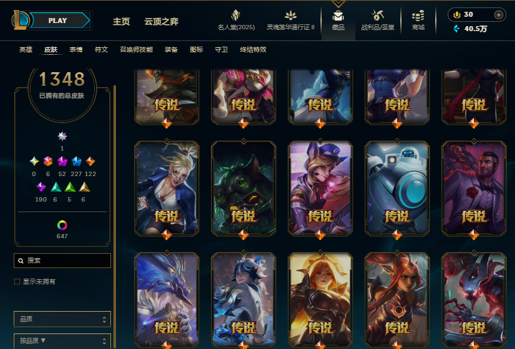
Task: Switch to the 表情 emotes tab
Action: tap(76, 50)
